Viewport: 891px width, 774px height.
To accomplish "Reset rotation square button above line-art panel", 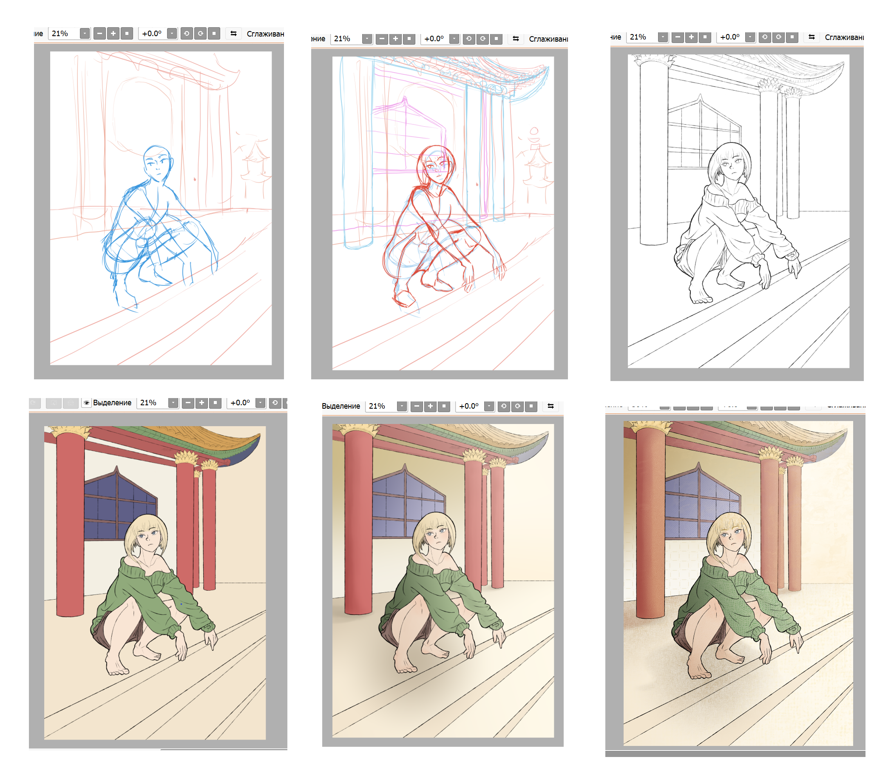I will pos(792,37).
